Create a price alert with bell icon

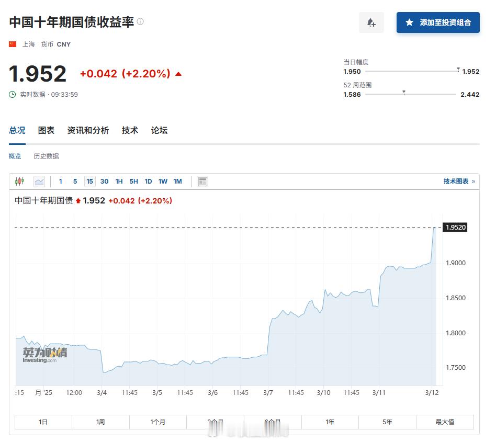pos(371,22)
